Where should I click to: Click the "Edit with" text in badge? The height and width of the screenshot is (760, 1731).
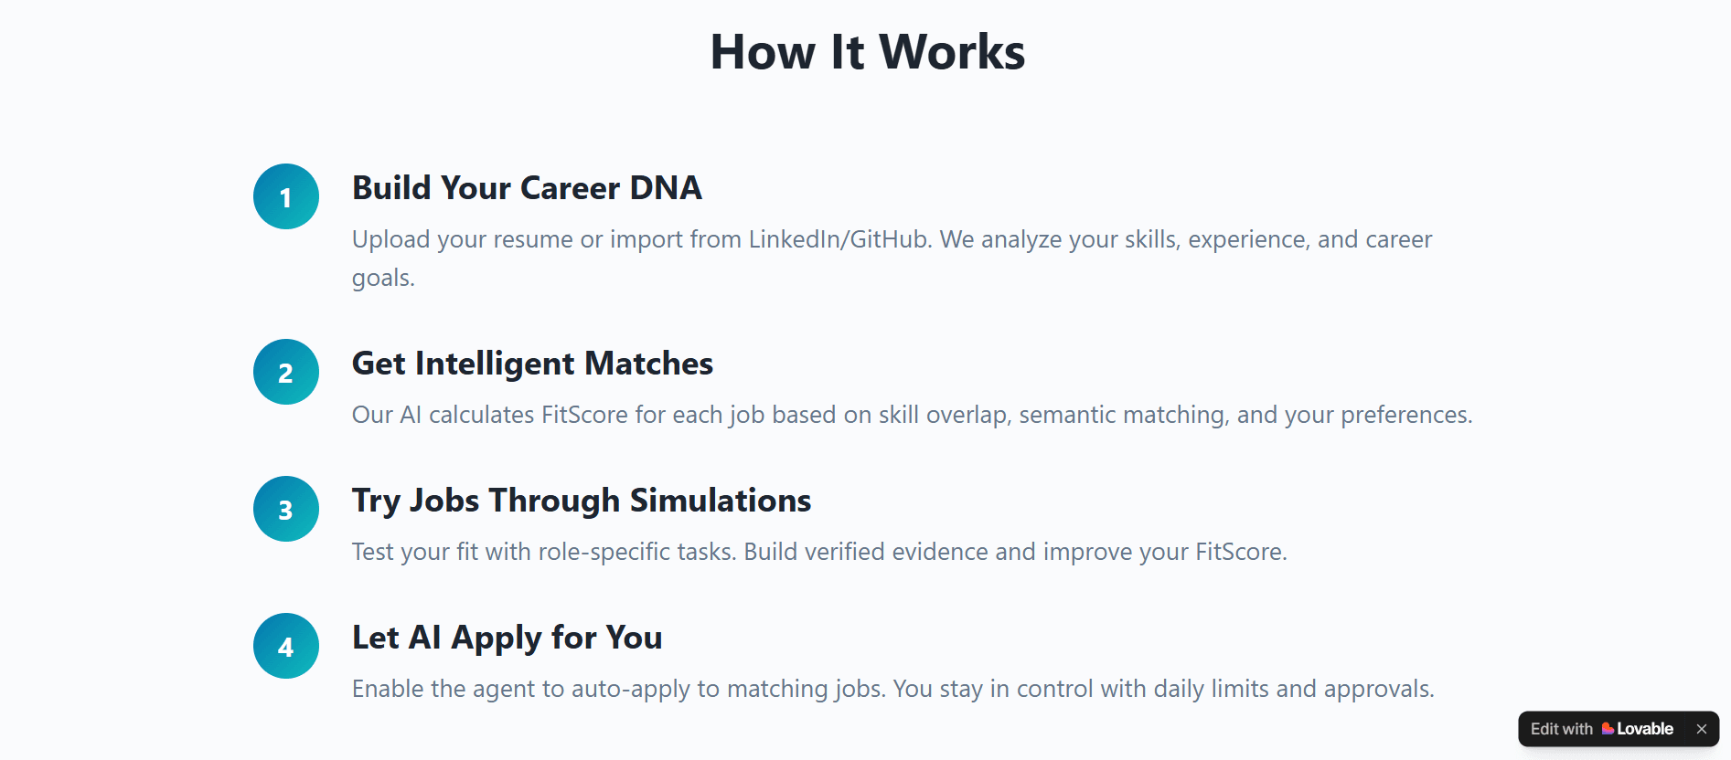pos(1561,729)
